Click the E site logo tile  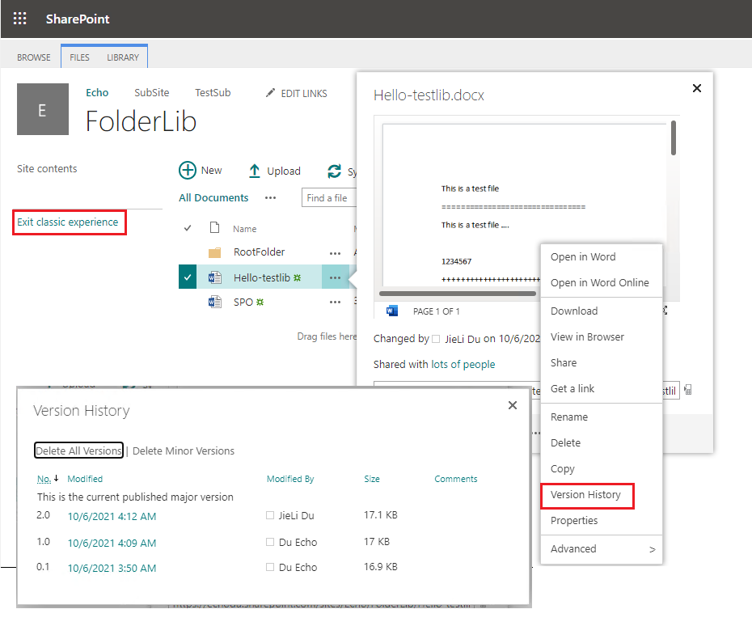pyautogui.click(x=43, y=109)
